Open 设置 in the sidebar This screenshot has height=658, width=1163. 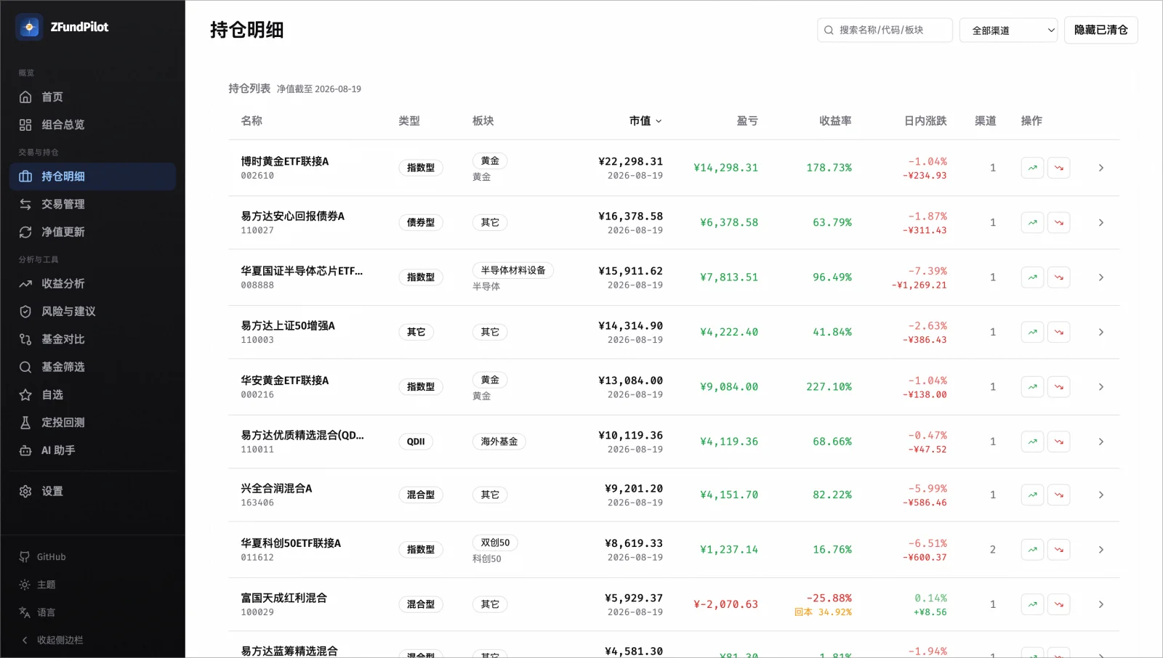point(92,491)
